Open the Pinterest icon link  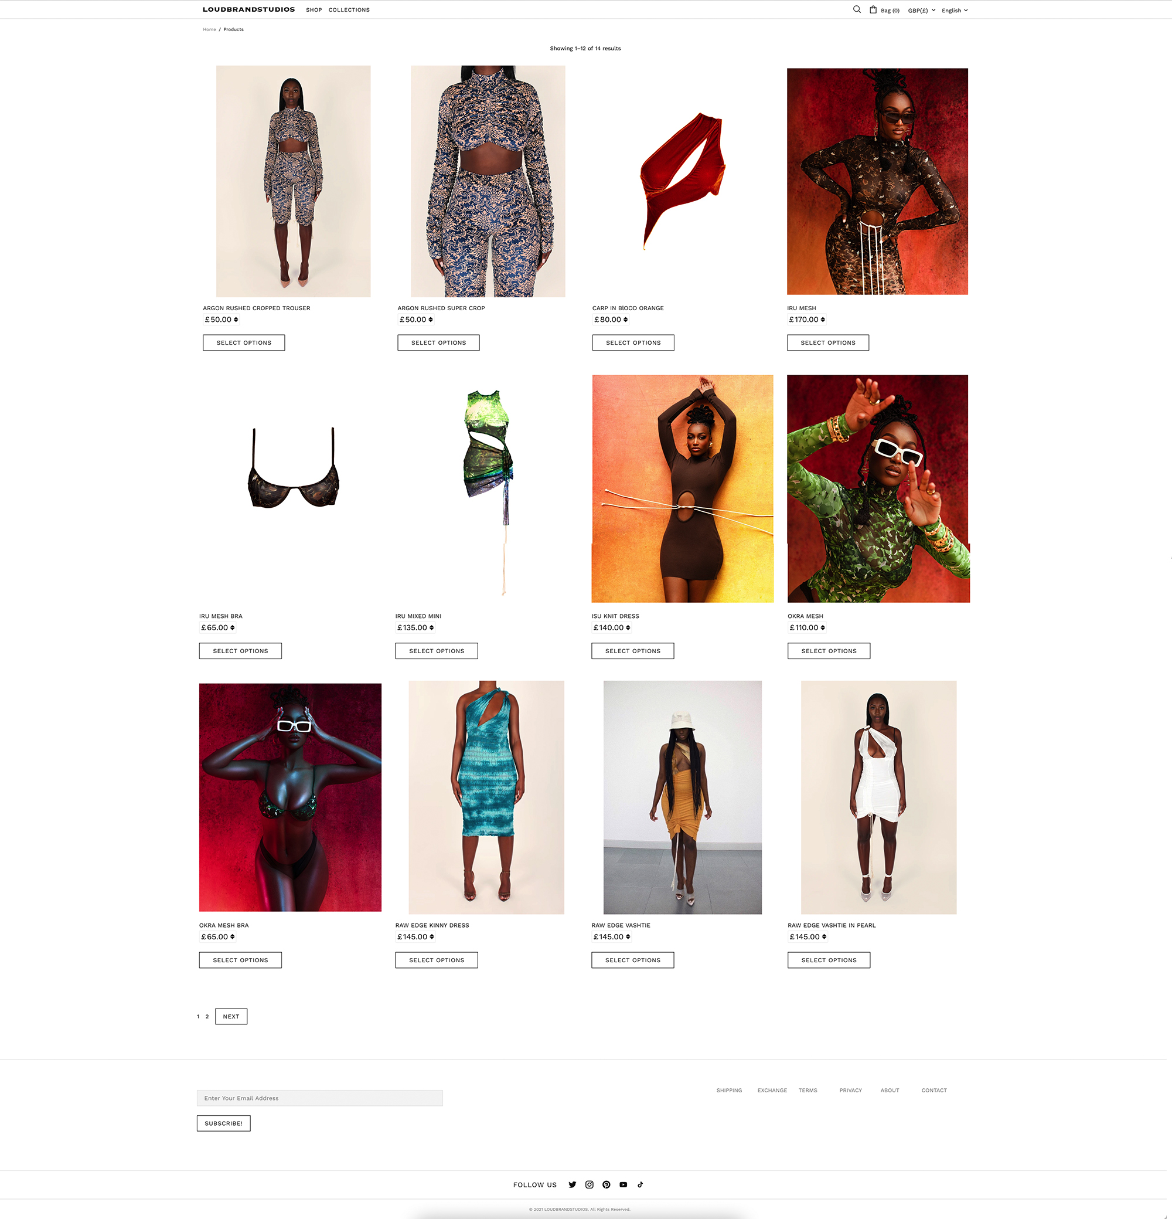click(x=606, y=1185)
